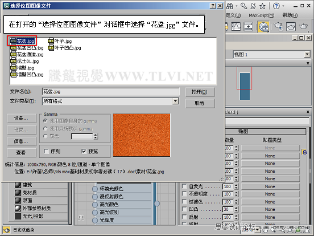Click the Render Production teapot icon
This screenshot has height=236, width=314.
(x=303, y=26)
